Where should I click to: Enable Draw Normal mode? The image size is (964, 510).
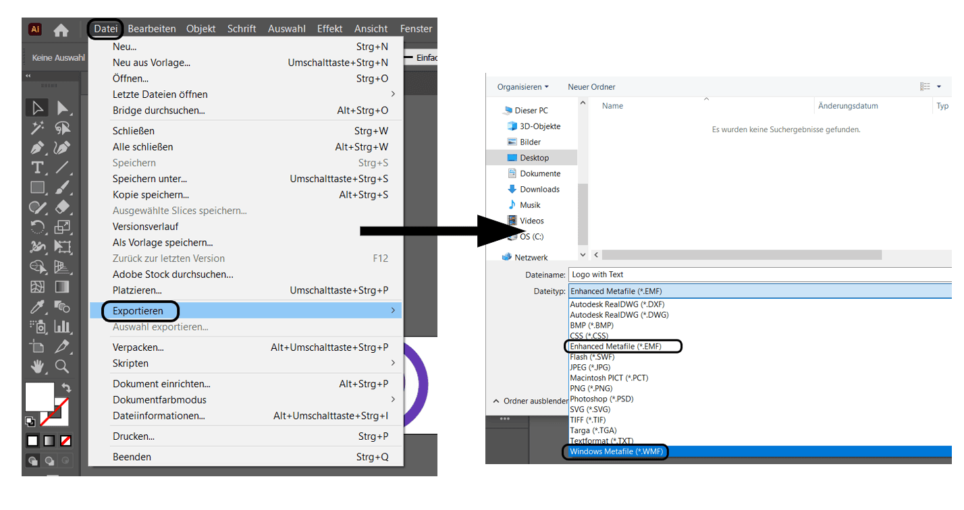click(x=32, y=461)
